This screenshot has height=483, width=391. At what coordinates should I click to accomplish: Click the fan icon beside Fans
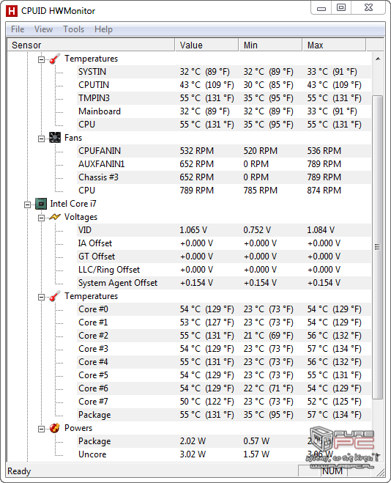point(55,138)
